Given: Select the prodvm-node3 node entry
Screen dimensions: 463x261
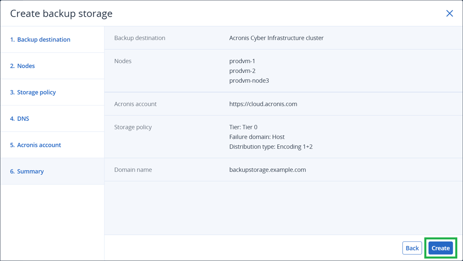Looking at the screenshot, I should pos(249,81).
